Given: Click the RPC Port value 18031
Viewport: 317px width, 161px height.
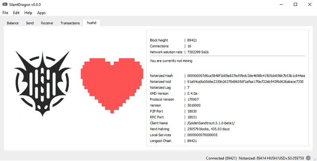Looking at the screenshot, I should point(192,117).
